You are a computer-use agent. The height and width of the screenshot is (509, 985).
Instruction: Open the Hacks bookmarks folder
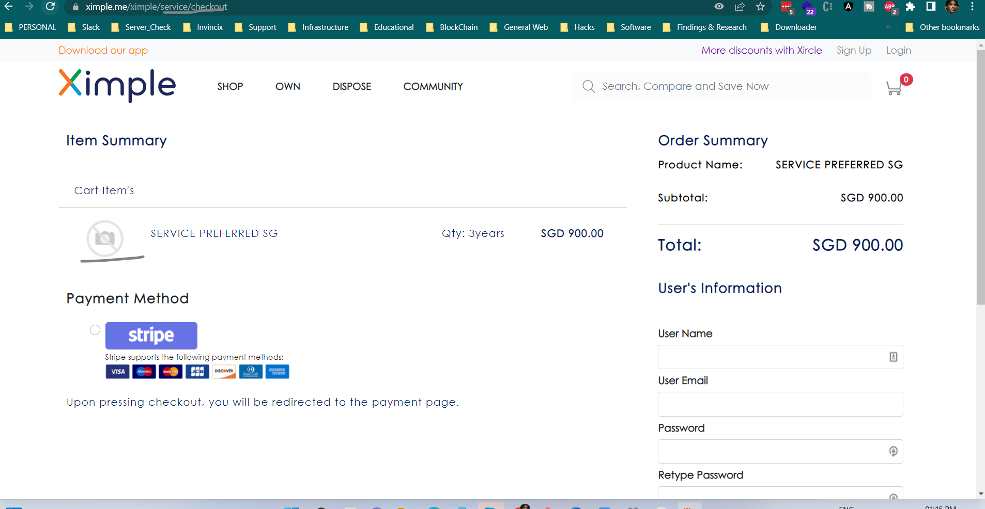[578, 27]
